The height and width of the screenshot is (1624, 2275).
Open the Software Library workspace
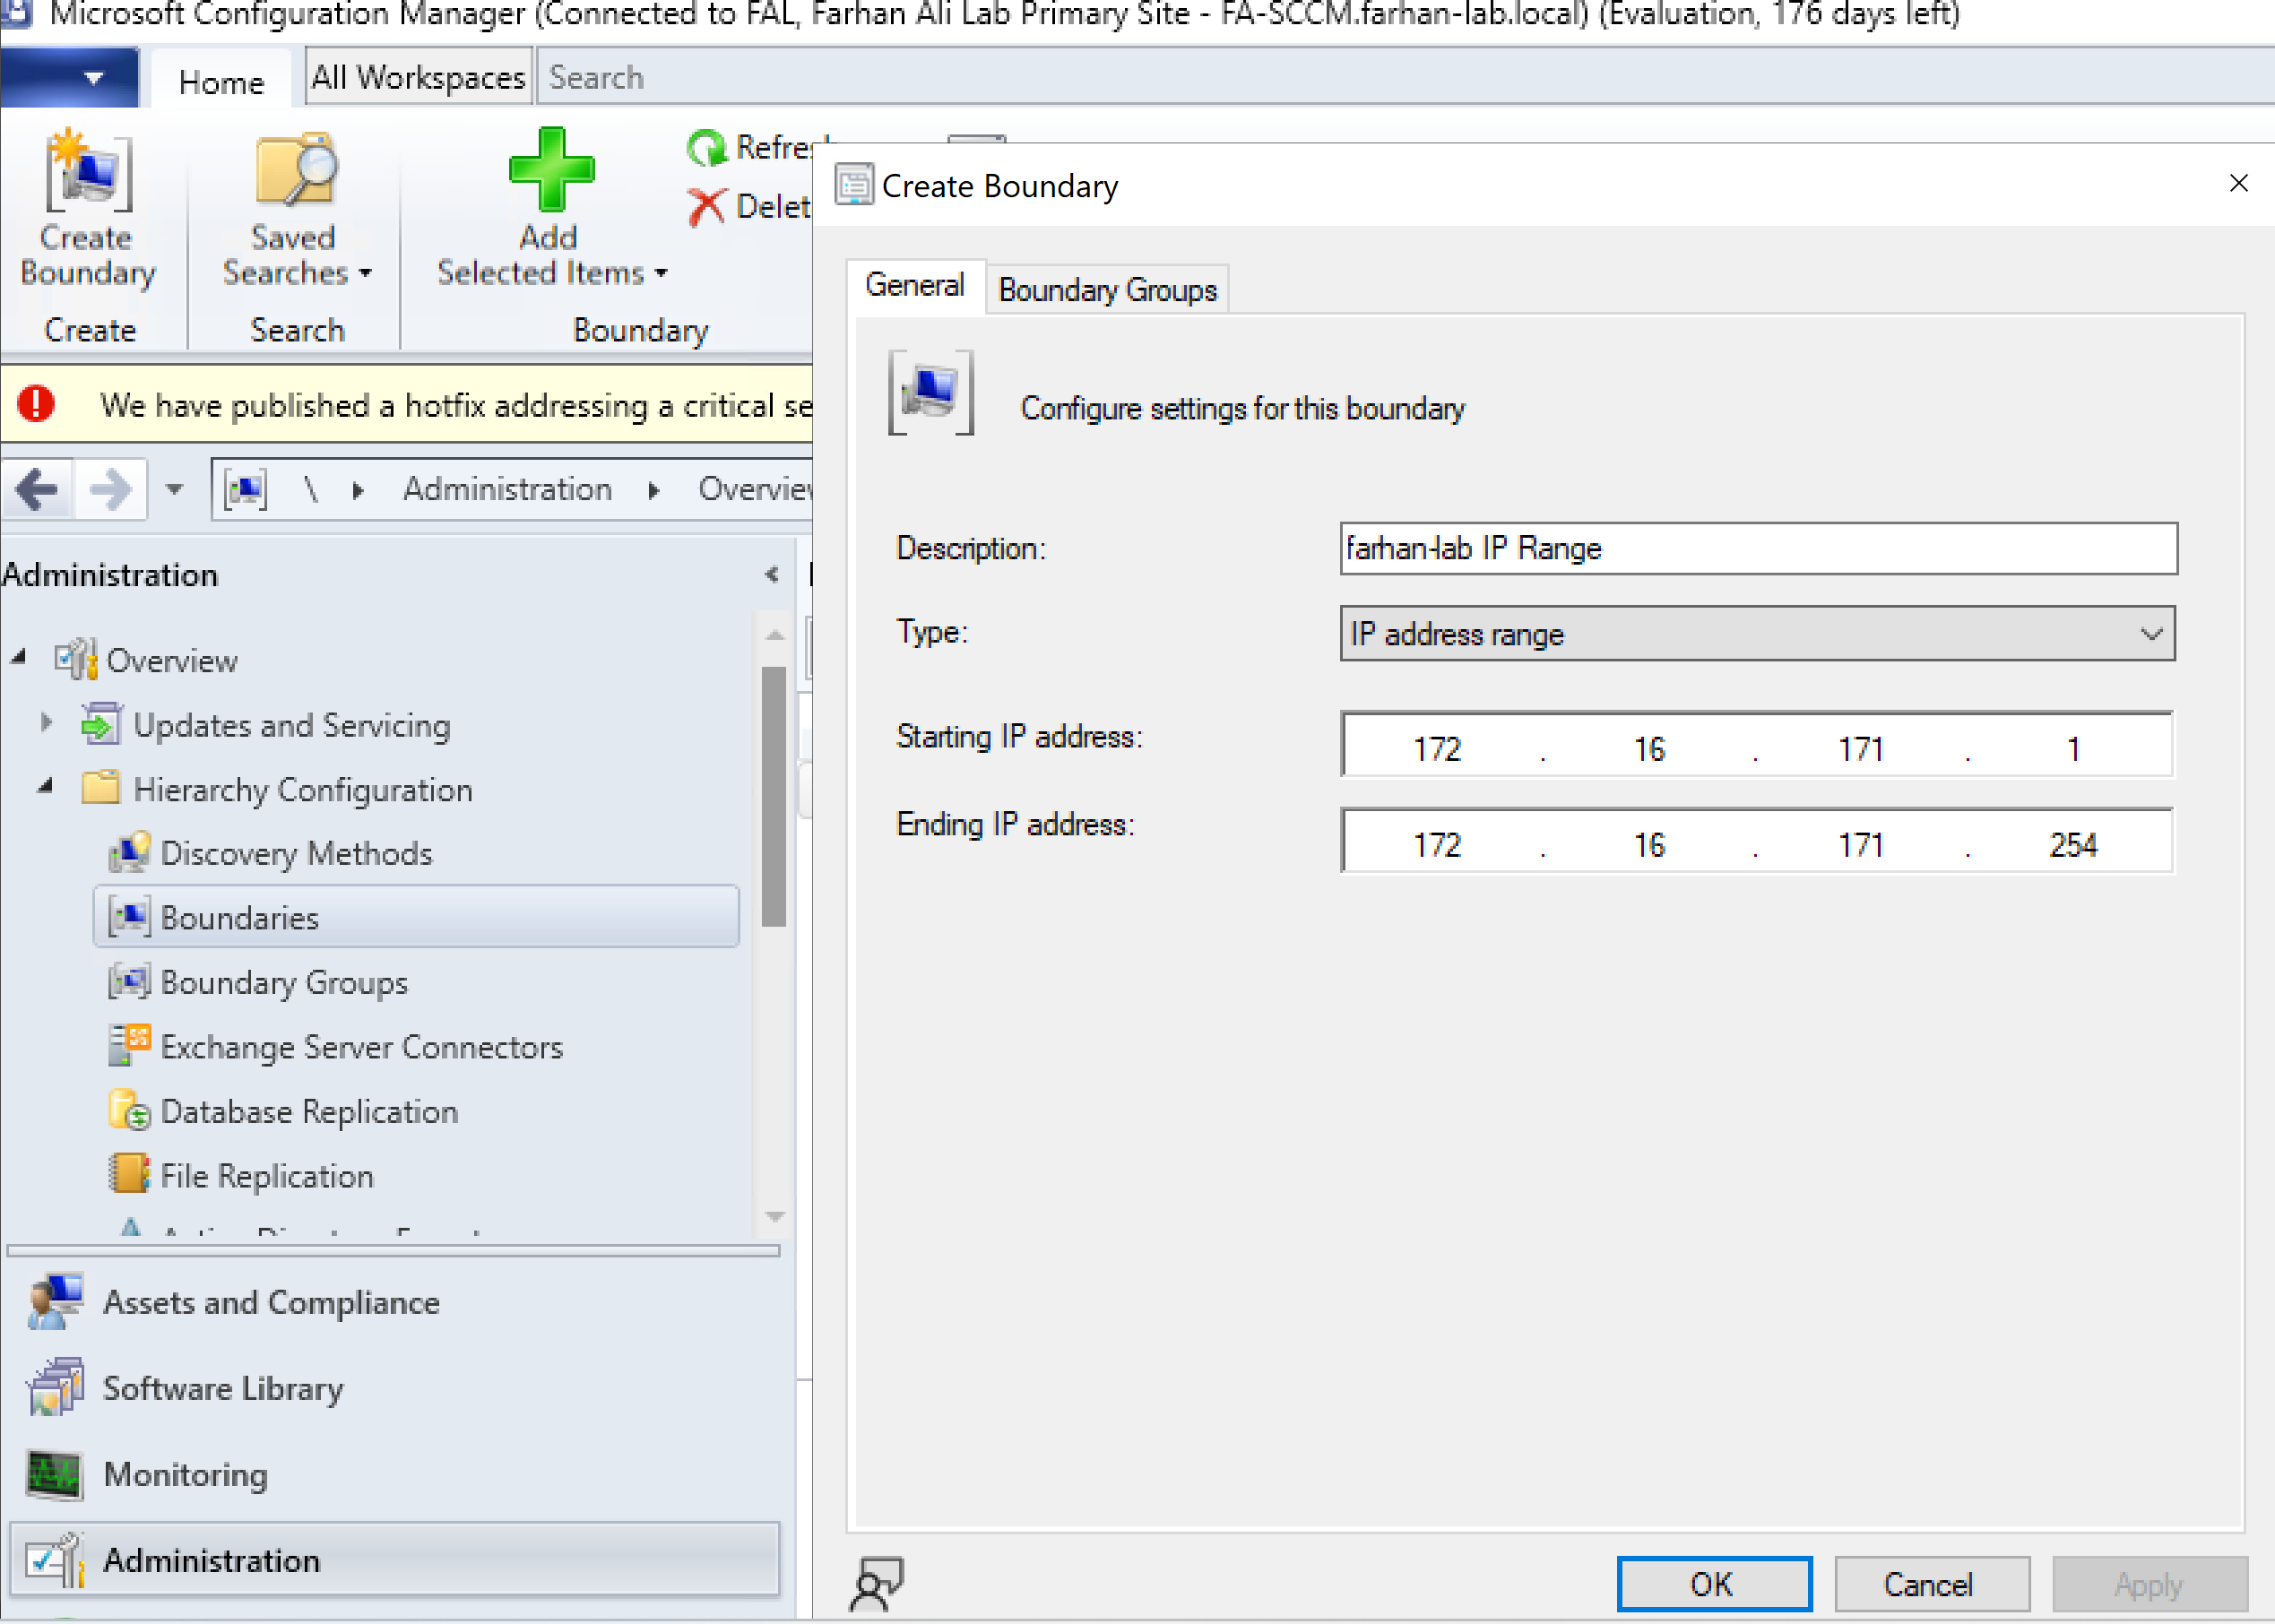click(222, 1388)
